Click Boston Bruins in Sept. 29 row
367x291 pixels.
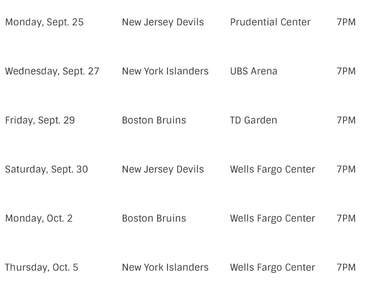coord(154,120)
